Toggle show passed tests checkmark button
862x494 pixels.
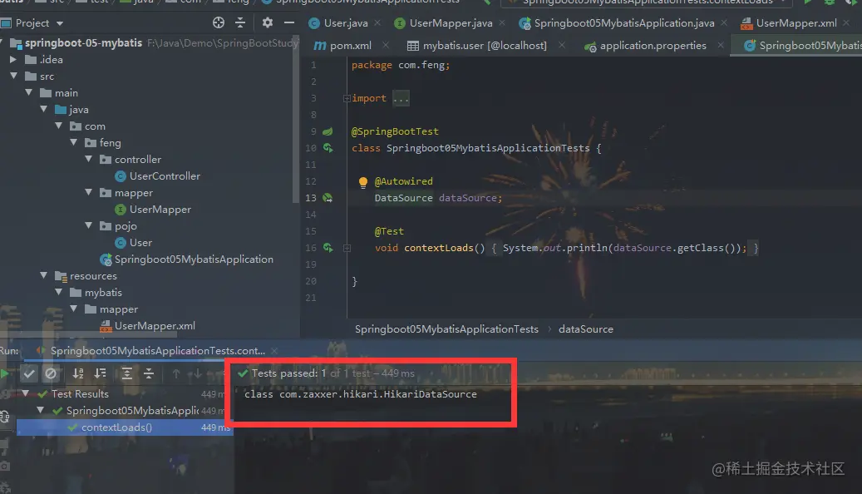coord(29,373)
